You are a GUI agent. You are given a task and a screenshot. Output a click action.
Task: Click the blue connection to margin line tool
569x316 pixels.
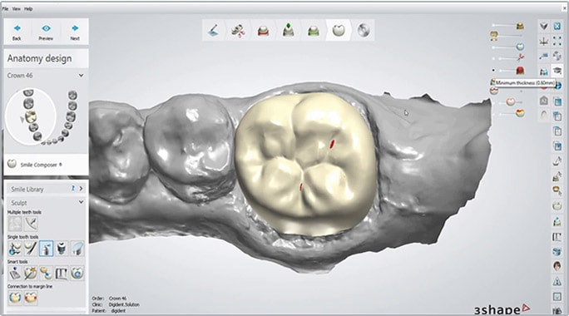(15, 298)
